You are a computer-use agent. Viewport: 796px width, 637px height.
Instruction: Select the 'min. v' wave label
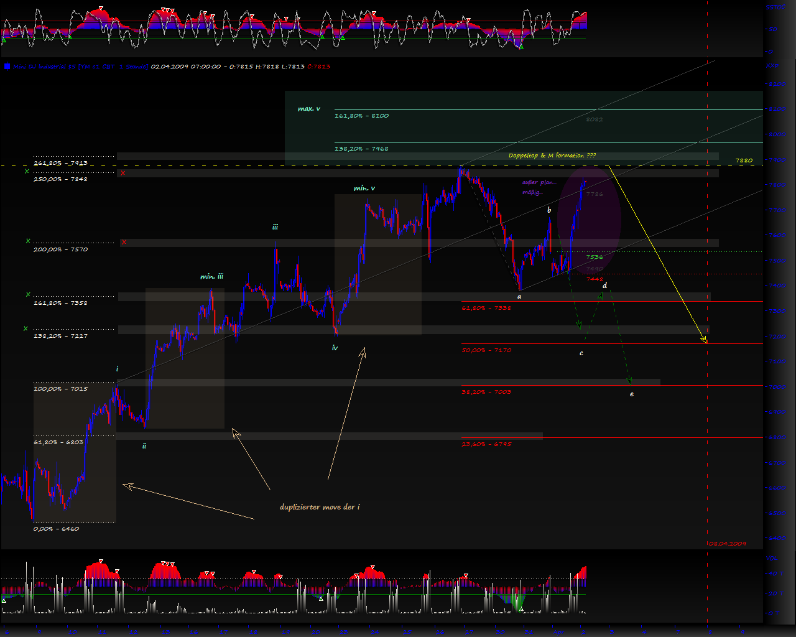click(364, 188)
